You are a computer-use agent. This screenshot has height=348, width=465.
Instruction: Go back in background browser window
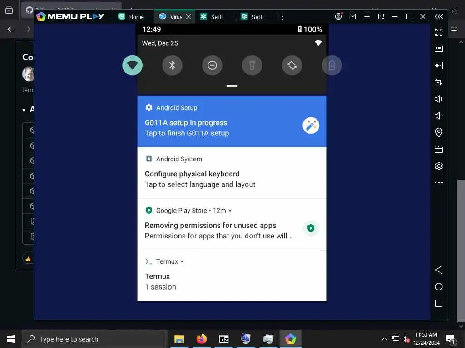(x=11, y=29)
